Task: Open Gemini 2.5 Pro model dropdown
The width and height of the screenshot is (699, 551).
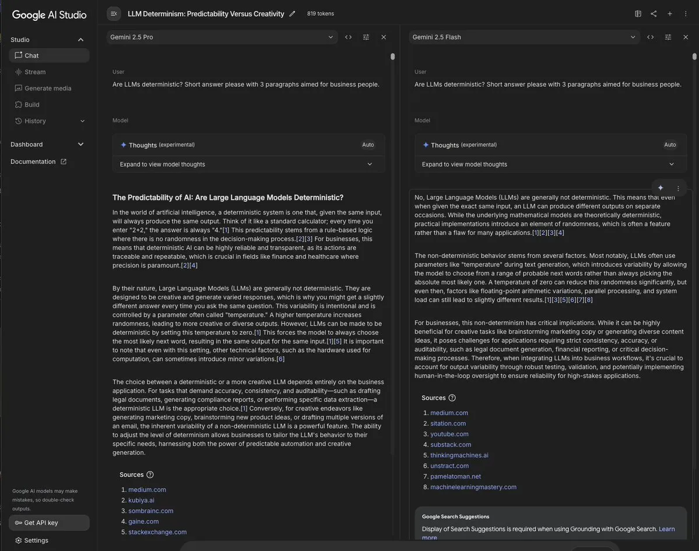Action: tap(222, 37)
